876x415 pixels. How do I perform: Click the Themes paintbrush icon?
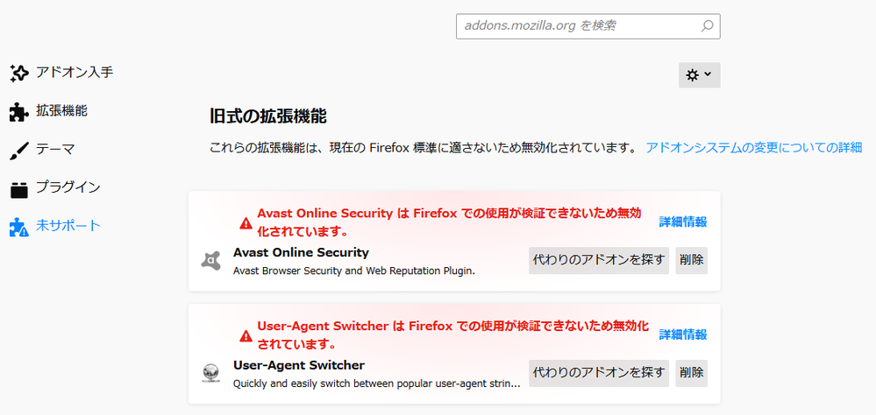click(18, 150)
